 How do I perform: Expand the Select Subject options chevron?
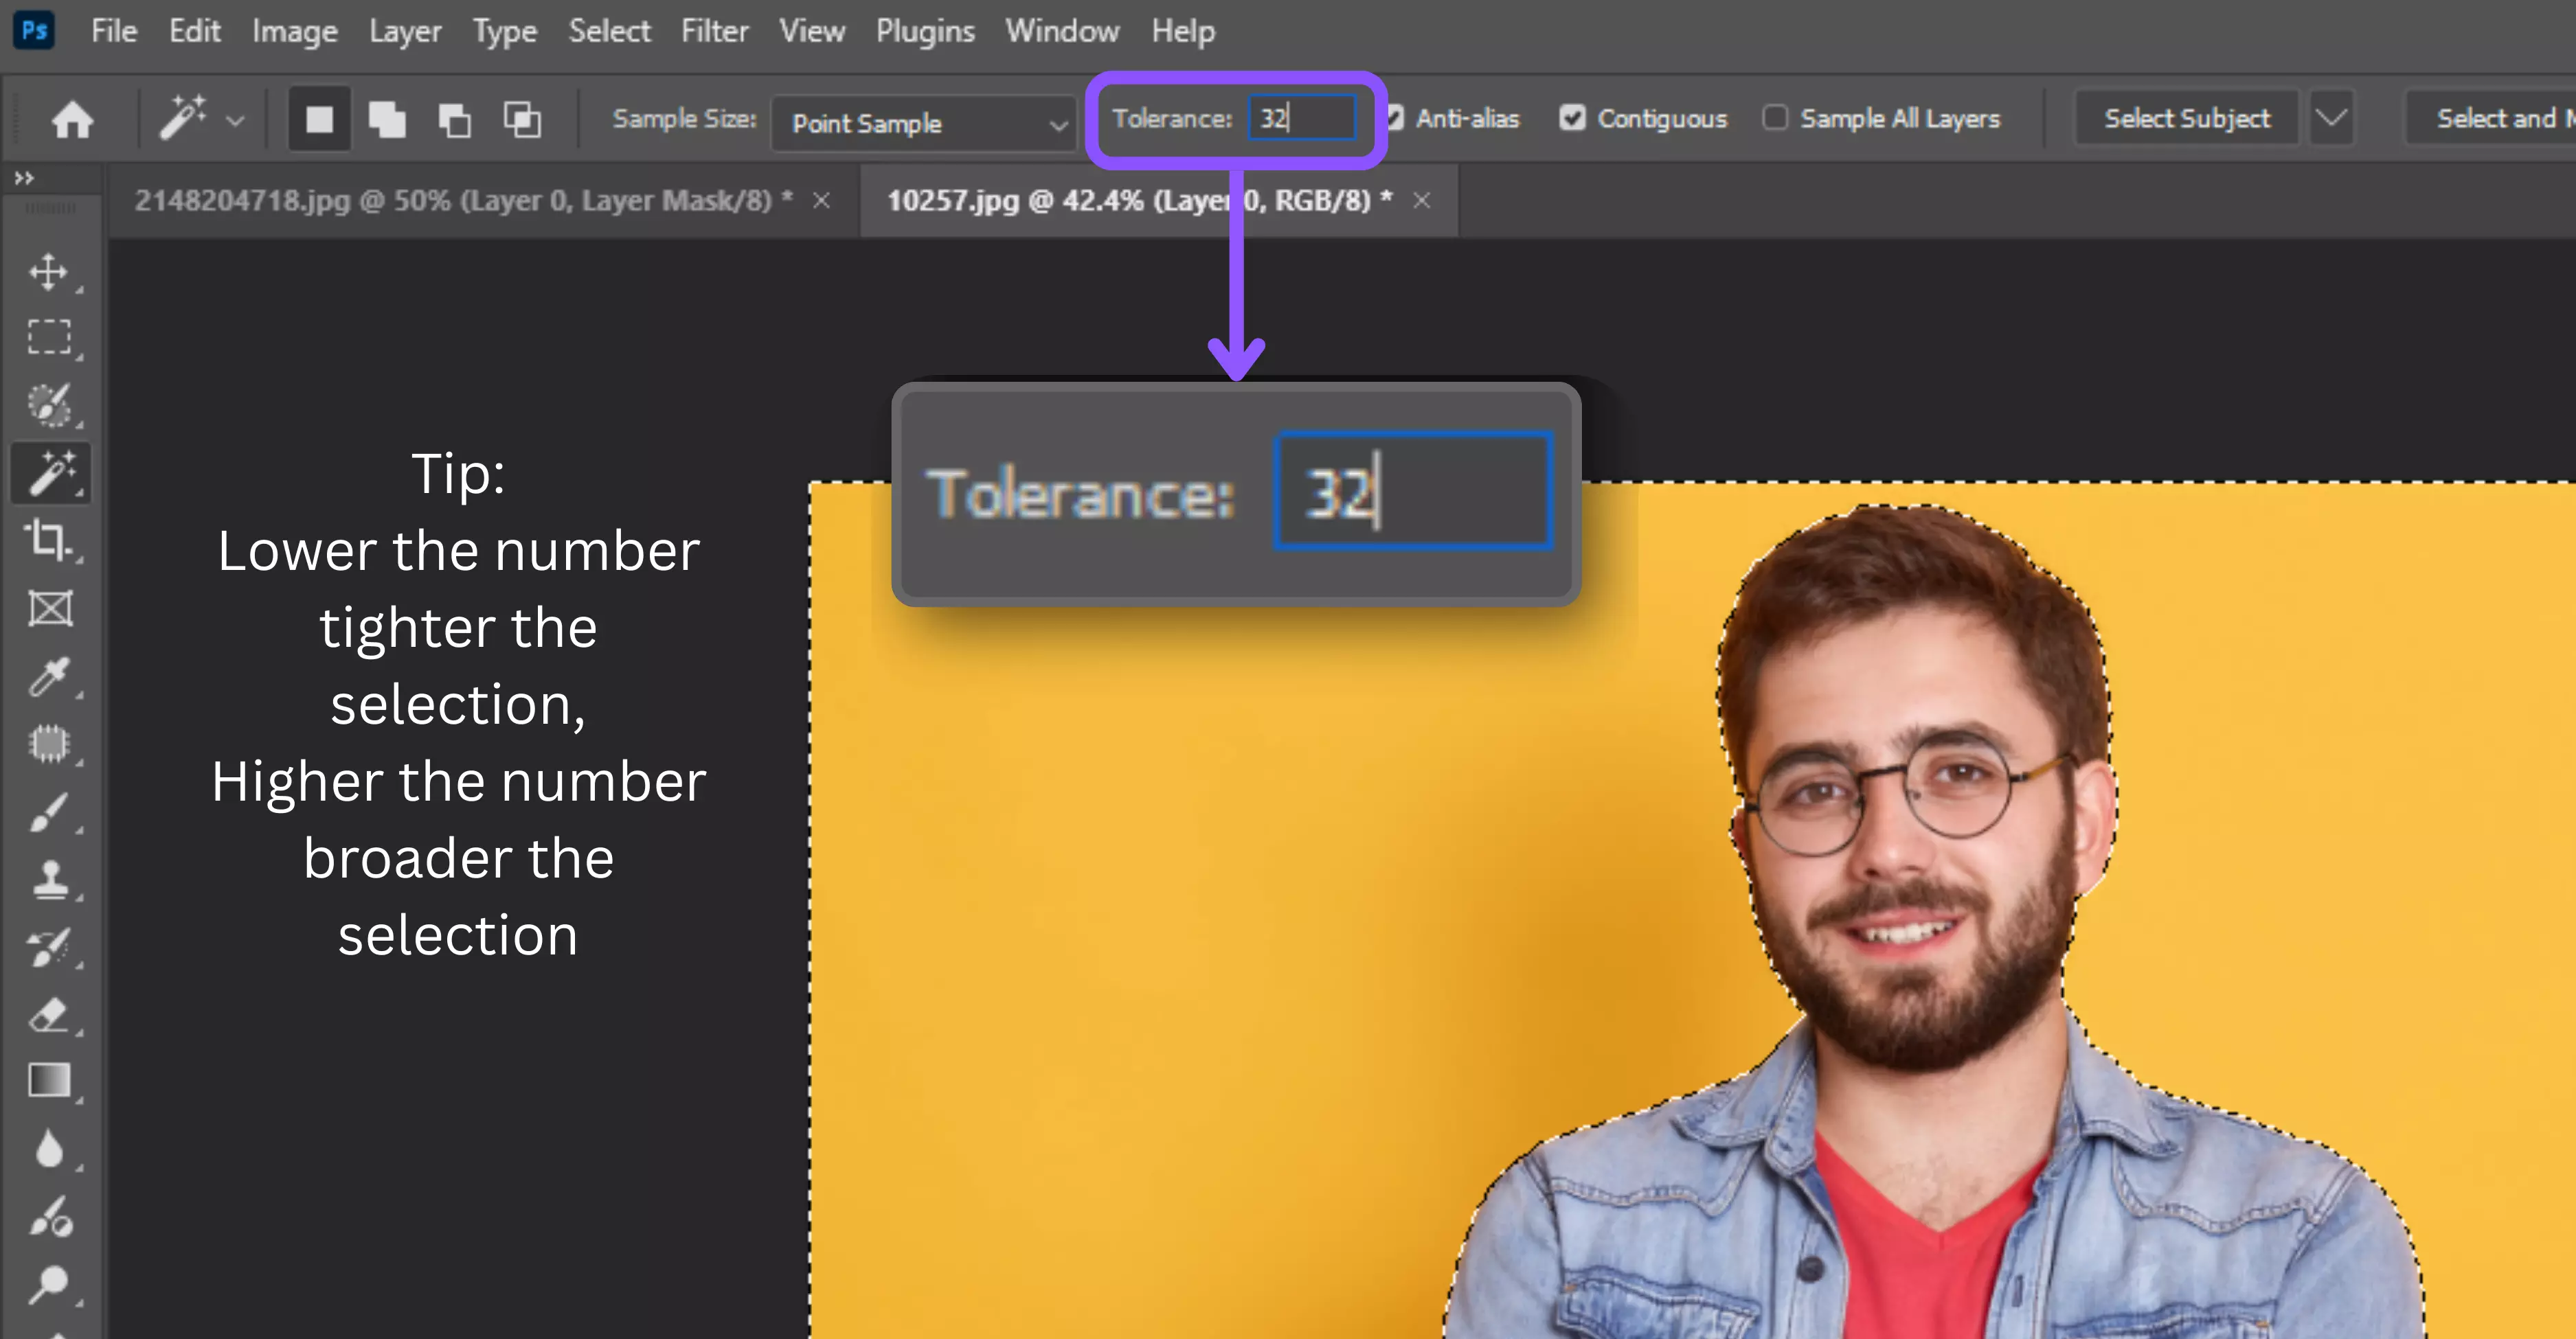coord(2331,118)
